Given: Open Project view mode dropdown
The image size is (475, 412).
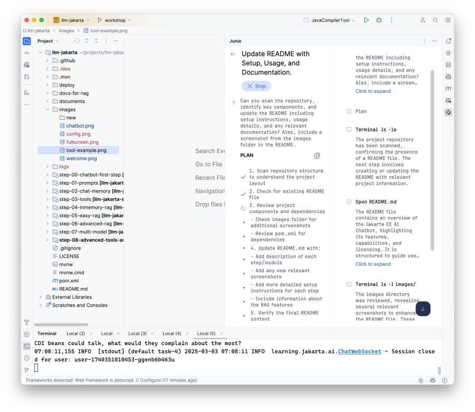Looking at the screenshot, I should (x=48, y=41).
